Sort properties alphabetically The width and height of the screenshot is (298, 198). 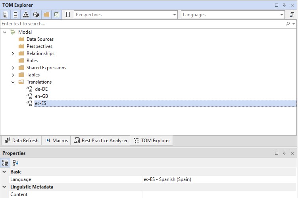[x=15, y=162]
